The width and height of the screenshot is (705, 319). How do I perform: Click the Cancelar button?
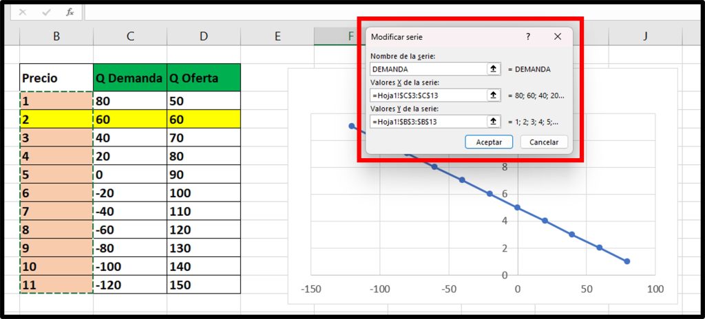coord(544,142)
